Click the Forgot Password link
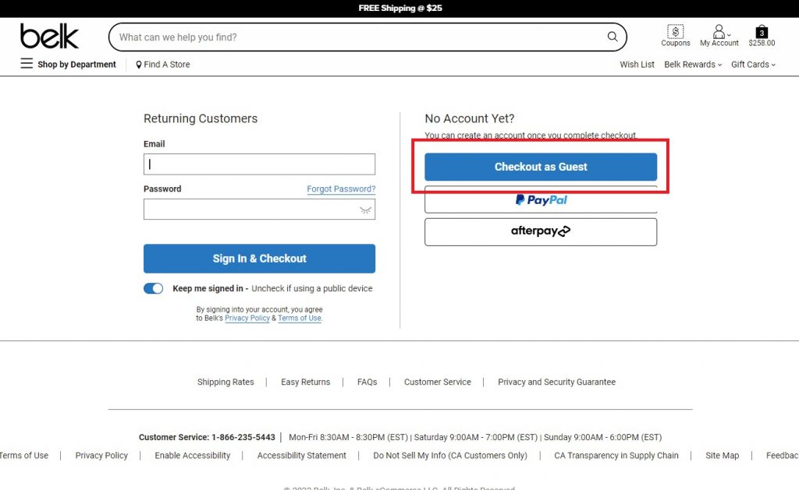 click(x=341, y=189)
